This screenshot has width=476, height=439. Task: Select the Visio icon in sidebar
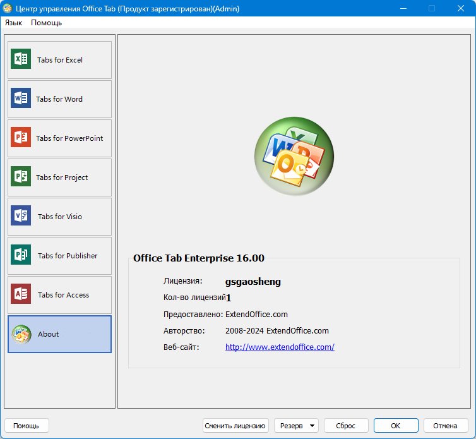click(21, 215)
